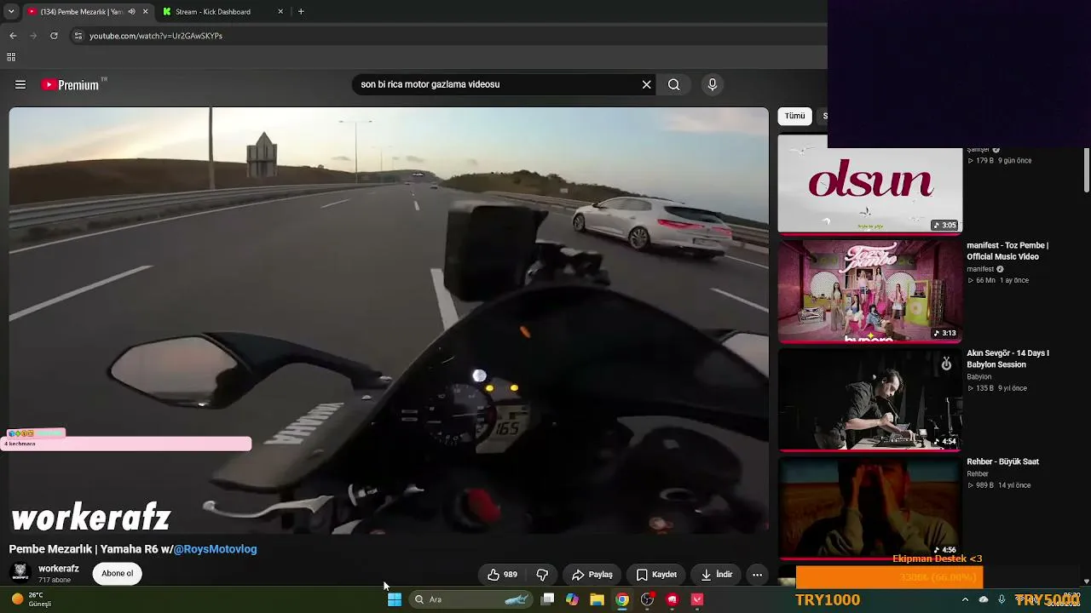Subscribe with the Abone ol button
The height and width of the screenshot is (613, 1091).
click(118, 574)
